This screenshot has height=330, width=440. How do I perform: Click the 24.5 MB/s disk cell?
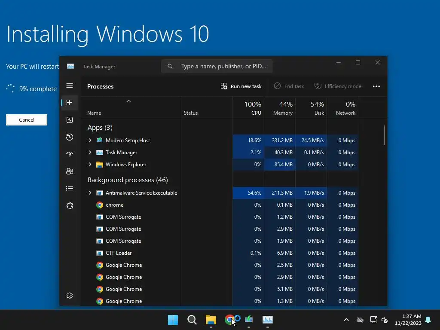point(311,140)
